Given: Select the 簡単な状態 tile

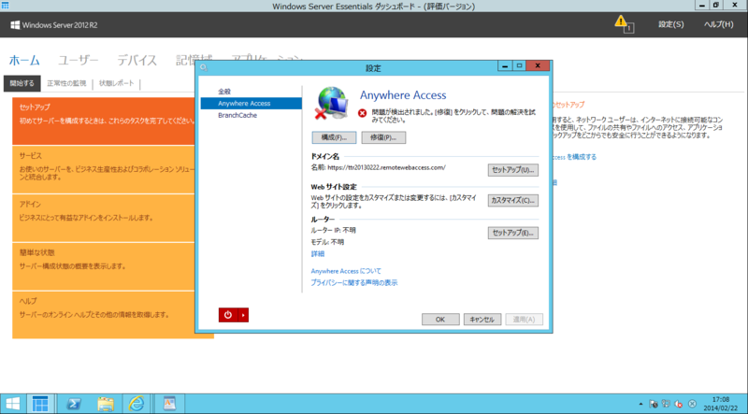Looking at the screenshot, I should pyautogui.click(x=104, y=266).
